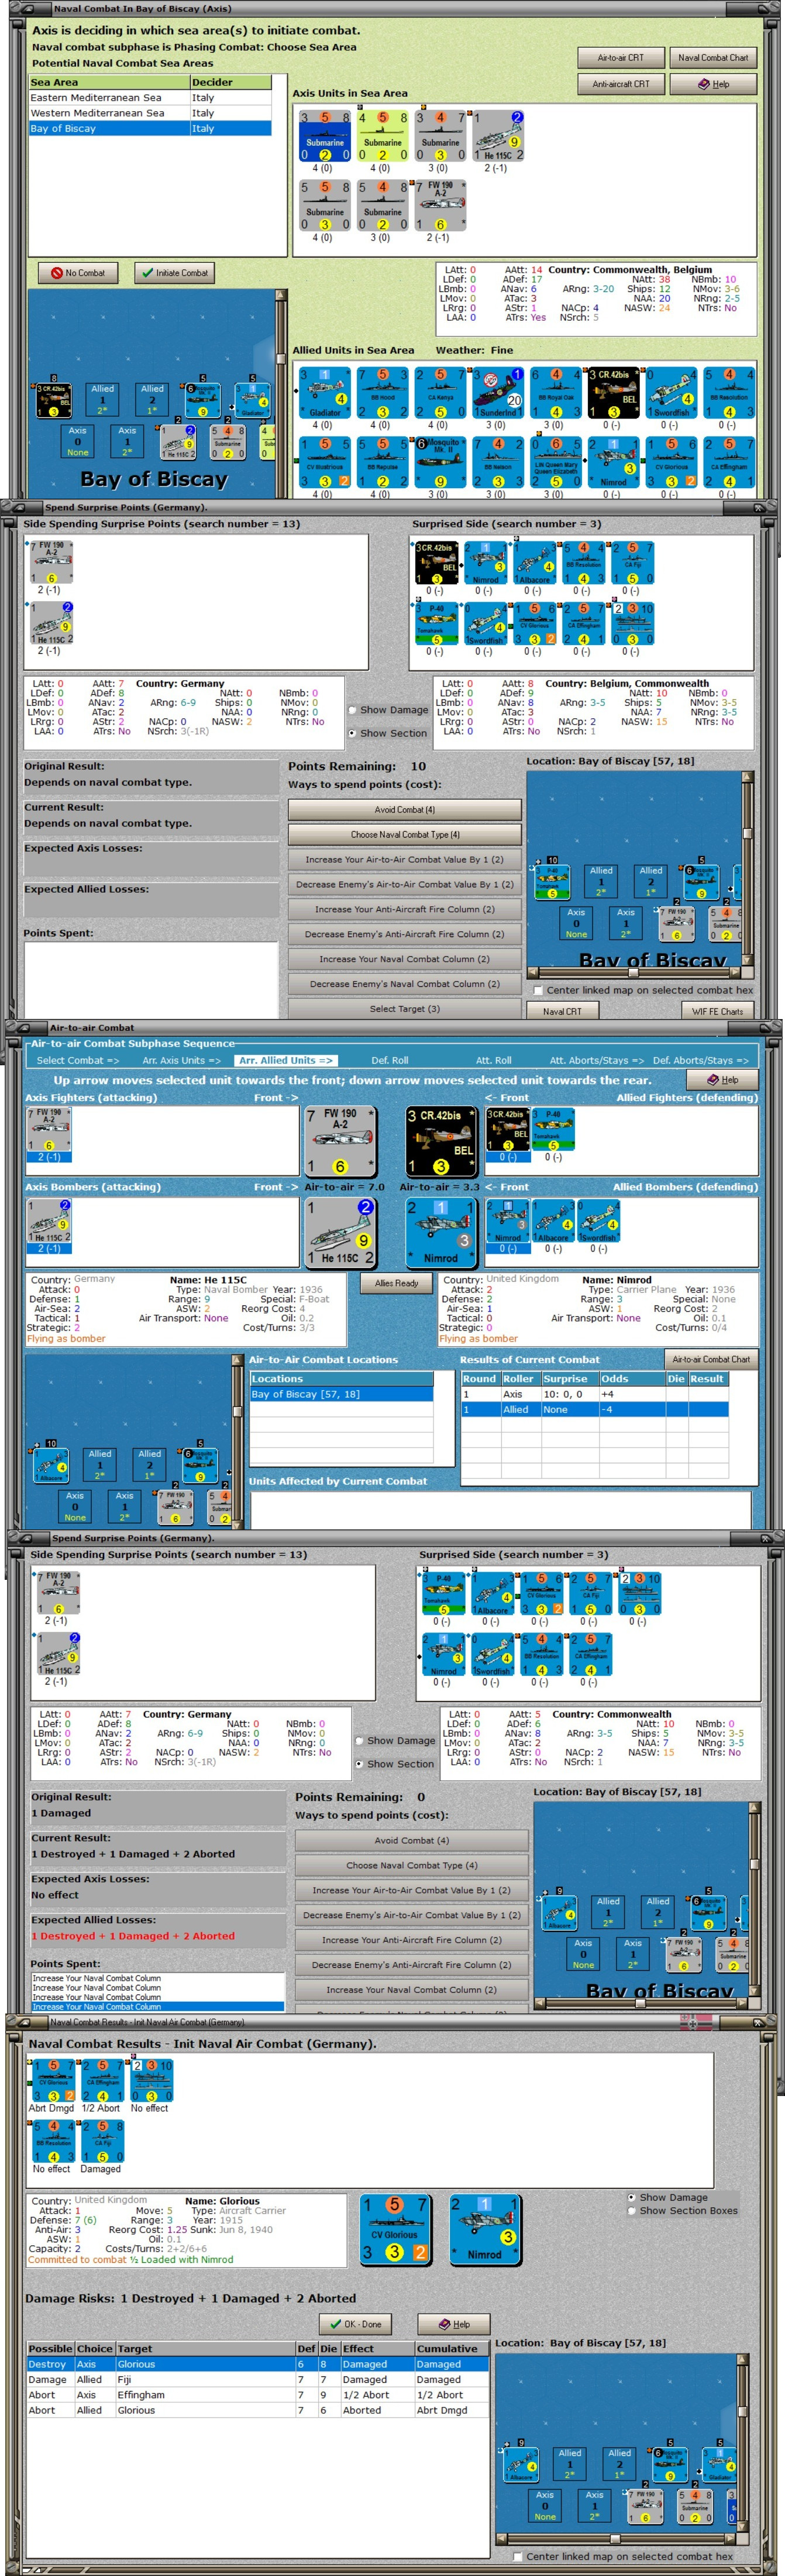Click the large CR.42bis BEL front fighter counter
Viewport: 785px width, 2576px height.
click(x=440, y=1141)
